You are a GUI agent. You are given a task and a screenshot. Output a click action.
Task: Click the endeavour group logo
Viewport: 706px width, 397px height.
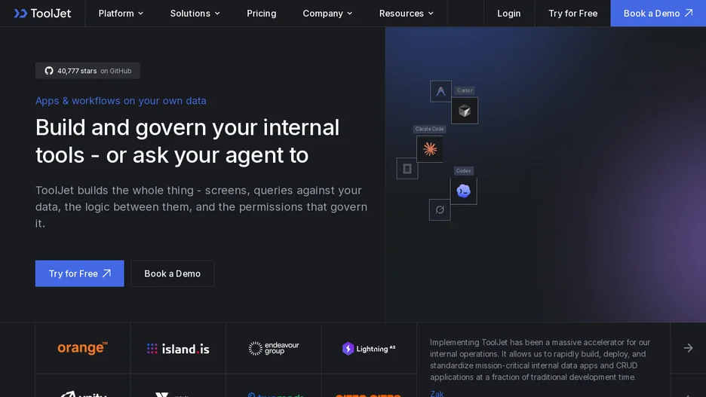click(x=274, y=348)
